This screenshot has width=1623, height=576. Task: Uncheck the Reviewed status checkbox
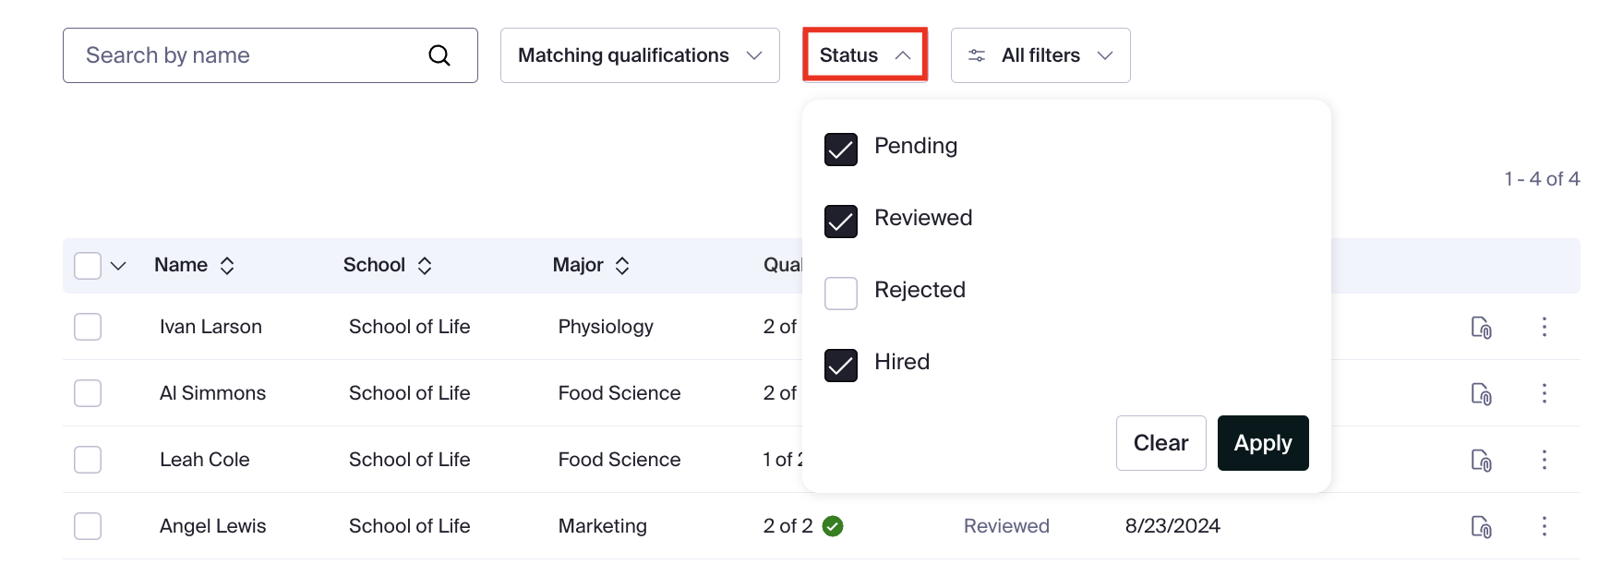tap(841, 222)
